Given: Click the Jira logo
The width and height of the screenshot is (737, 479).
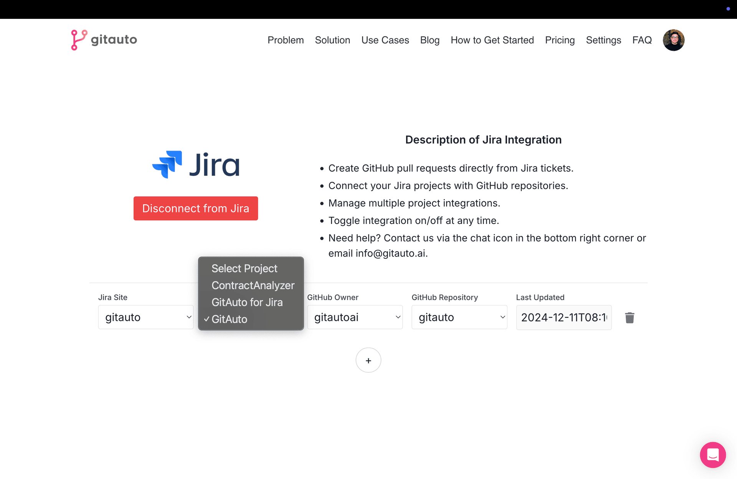Looking at the screenshot, I should point(196,164).
